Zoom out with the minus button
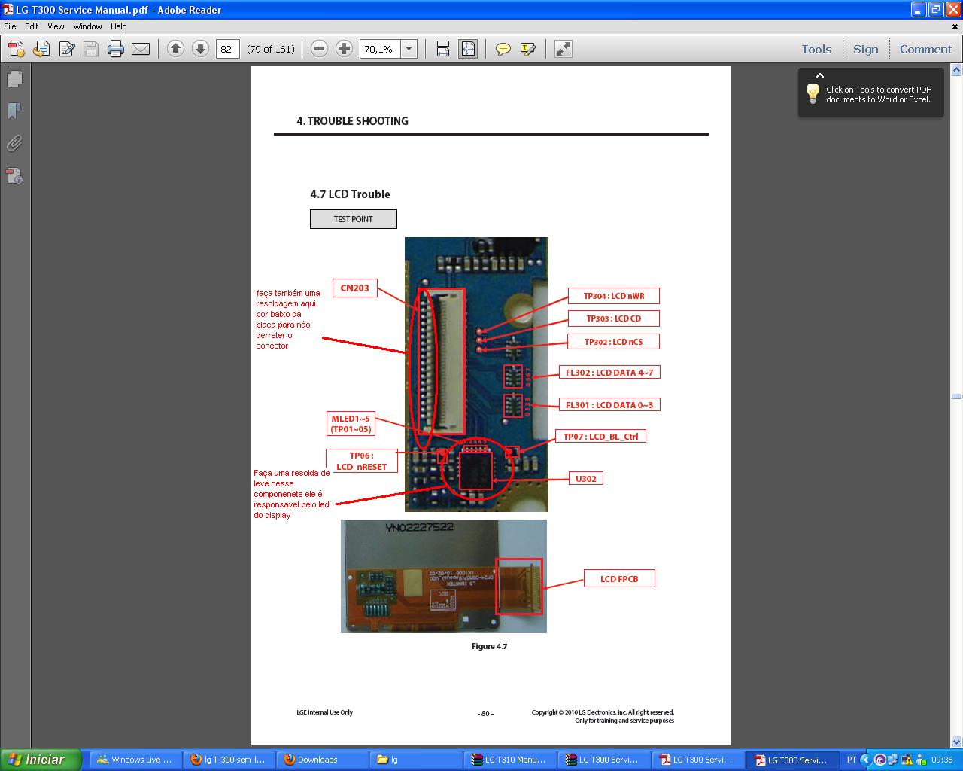963x771 pixels. pyautogui.click(x=319, y=49)
